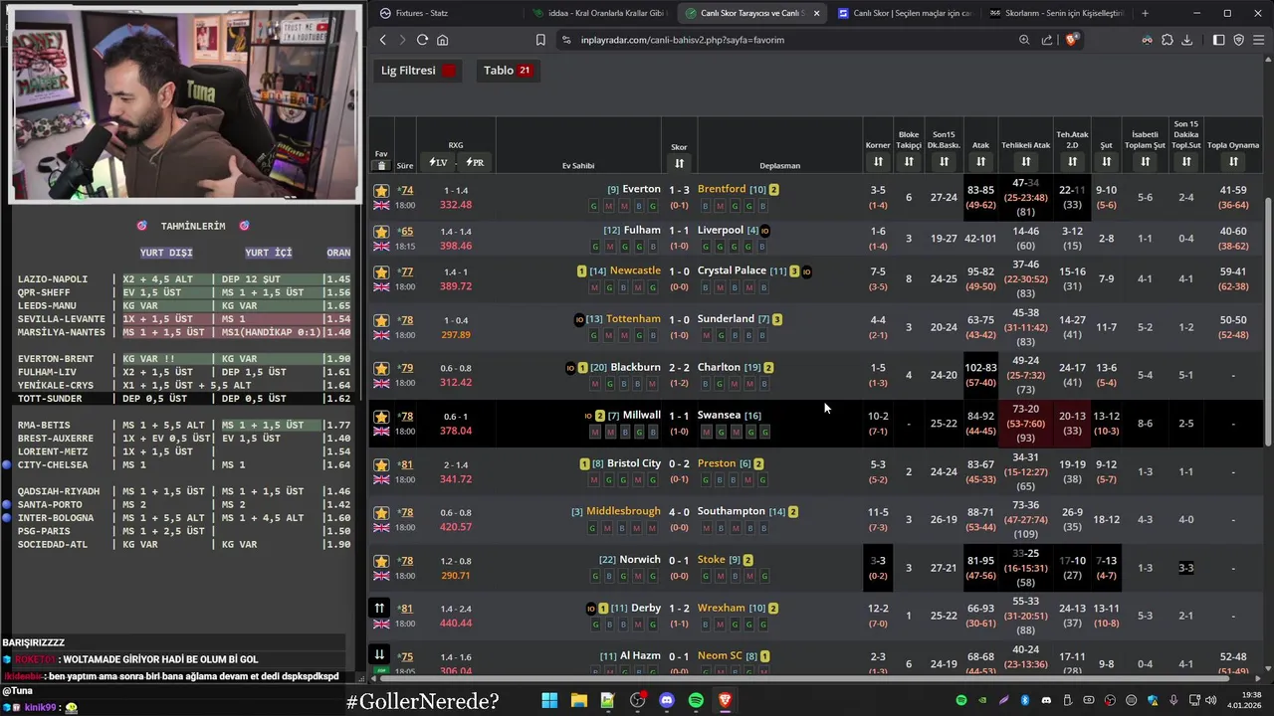Sort by Topla Oynama column
This screenshot has width=1274, height=716.
(1233, 162)
